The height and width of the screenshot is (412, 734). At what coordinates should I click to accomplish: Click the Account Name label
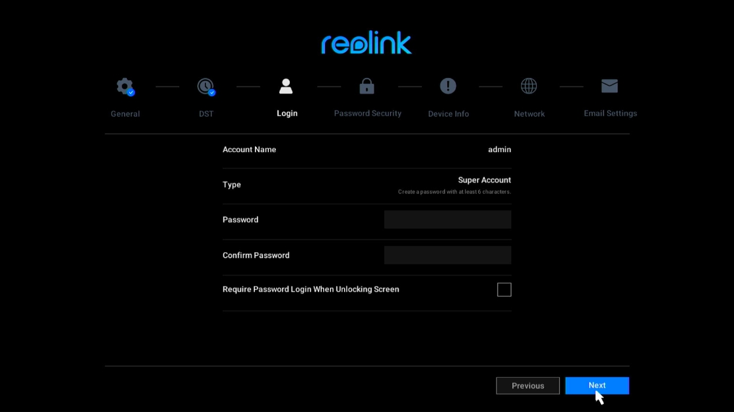(x=249, y=149)
